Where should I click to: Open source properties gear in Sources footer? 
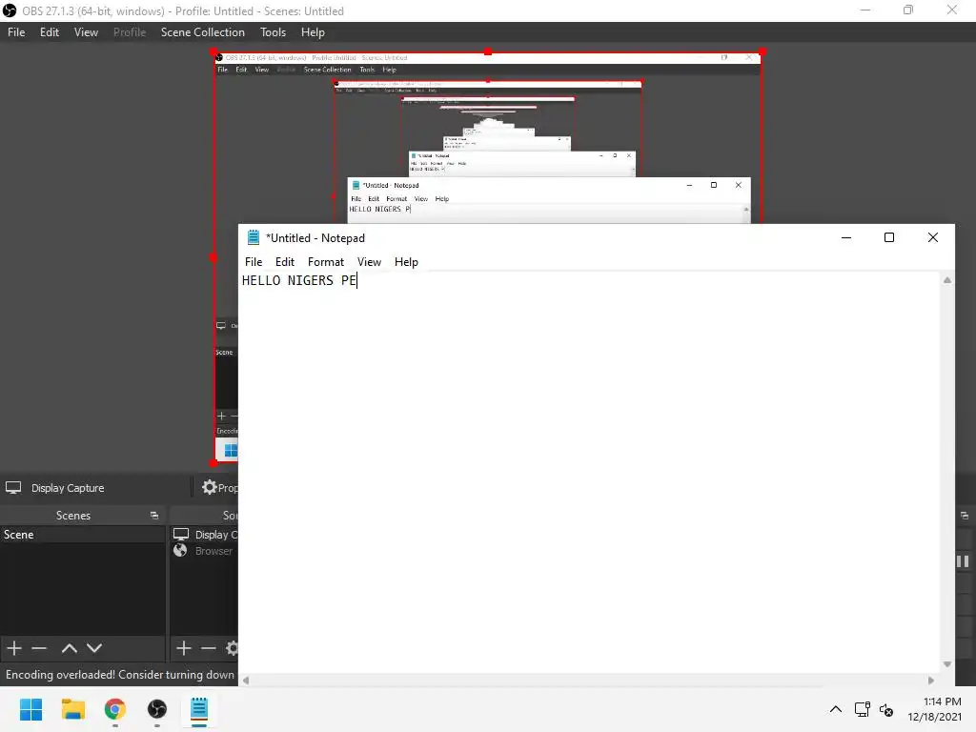[233, 648]
